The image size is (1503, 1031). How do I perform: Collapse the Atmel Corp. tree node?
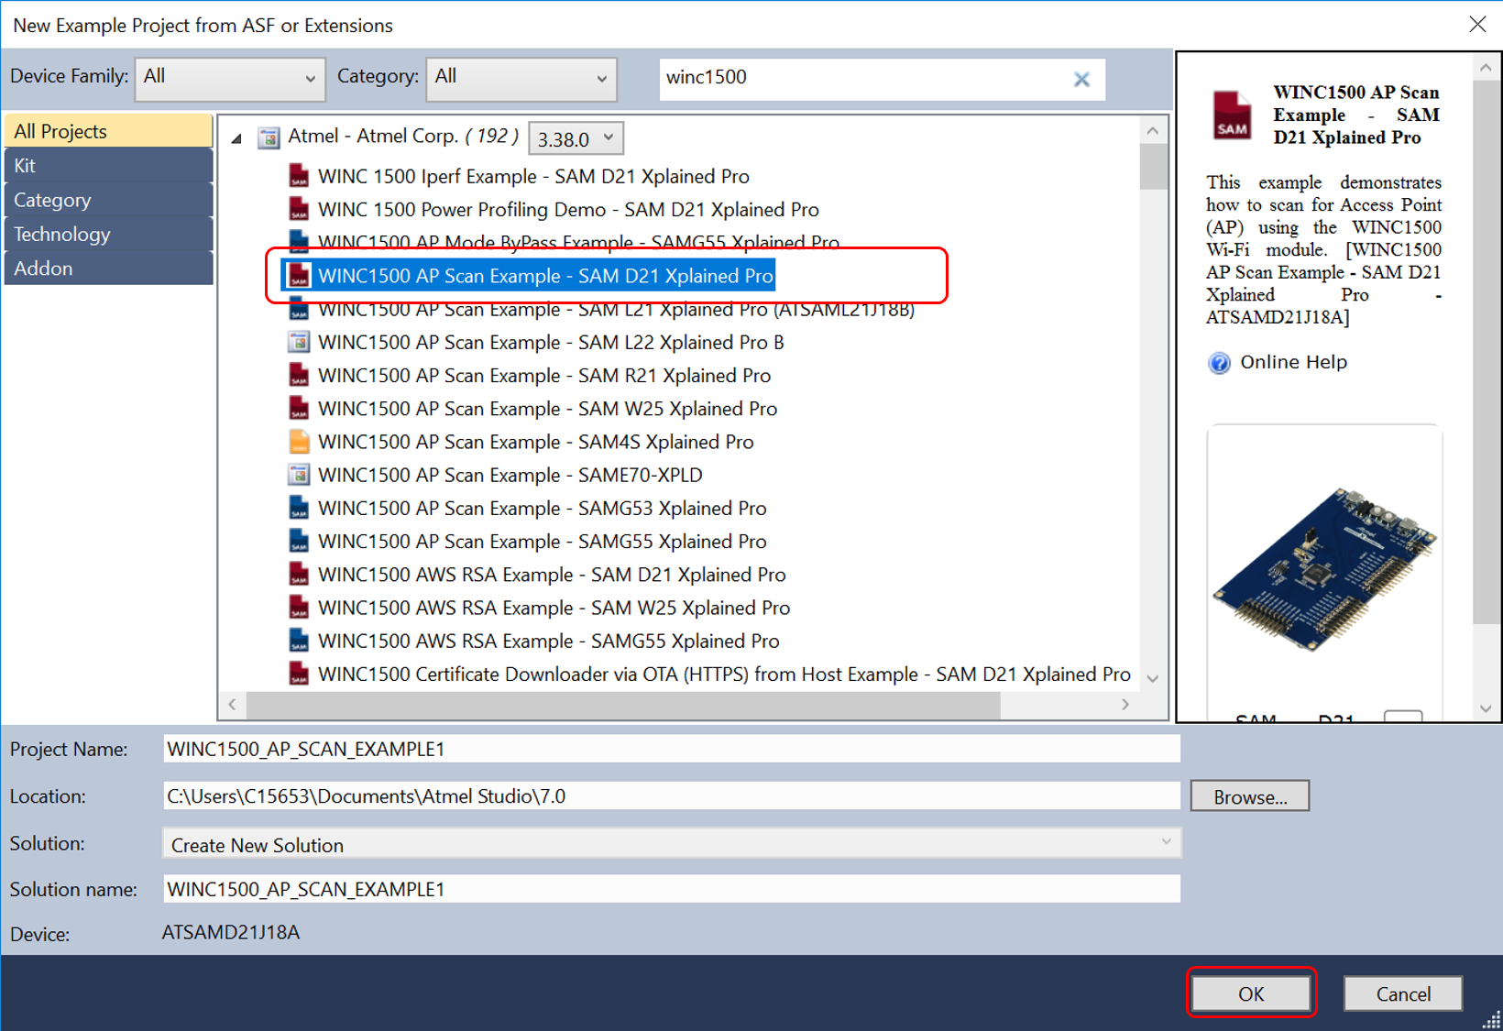pos(237,138)
